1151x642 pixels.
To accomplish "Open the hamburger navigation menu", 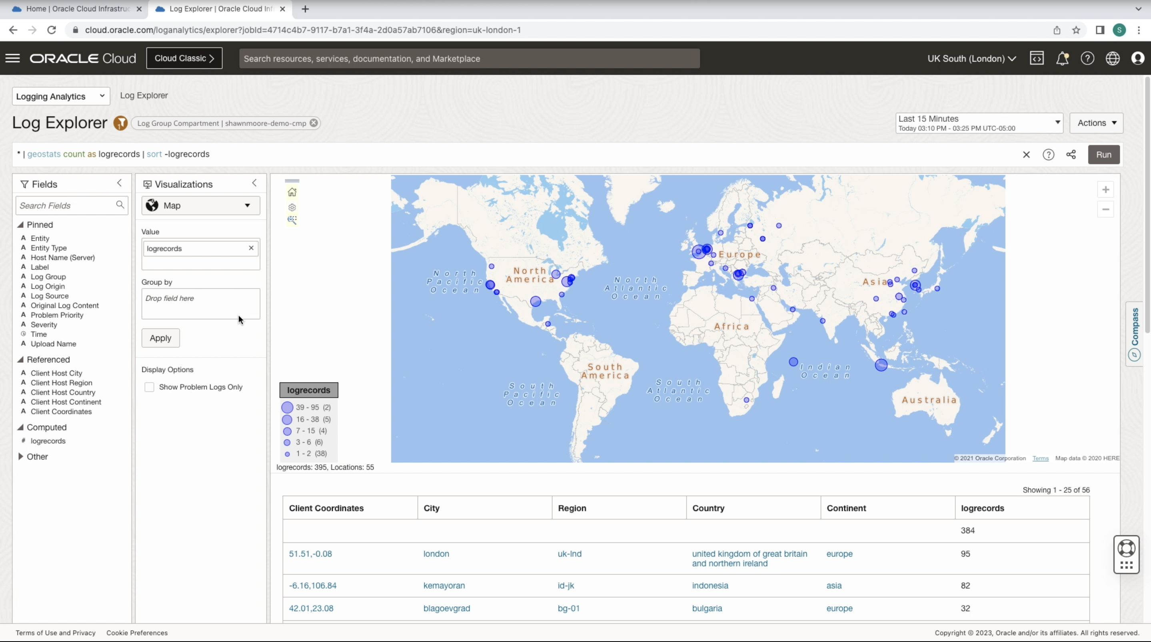I will (x=13, y=58).
